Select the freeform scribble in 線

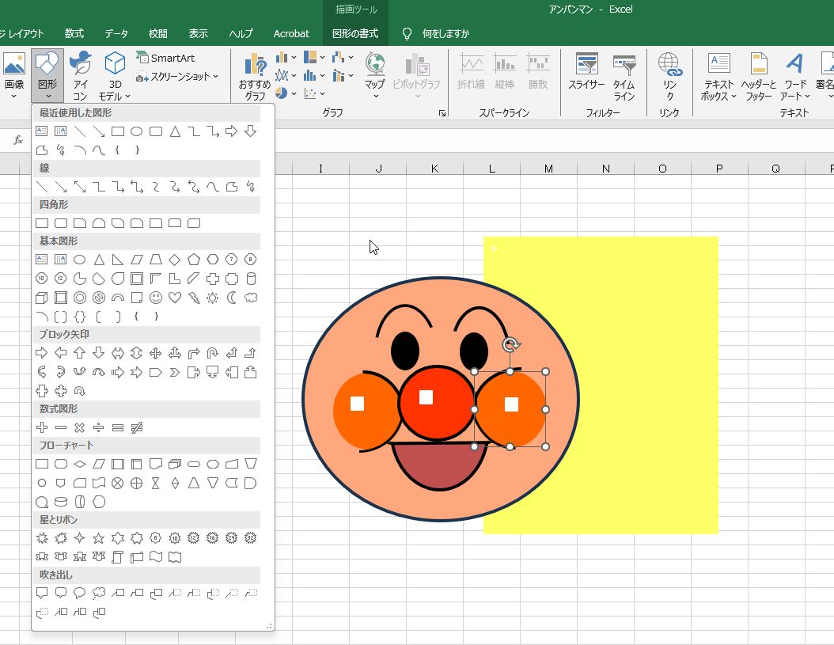[251, 187]
